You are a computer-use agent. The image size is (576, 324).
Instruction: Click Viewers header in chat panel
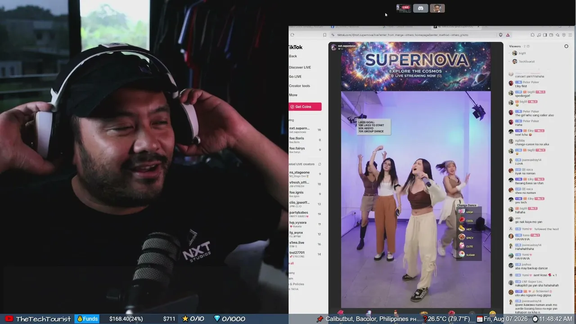(x=515, y=46)
